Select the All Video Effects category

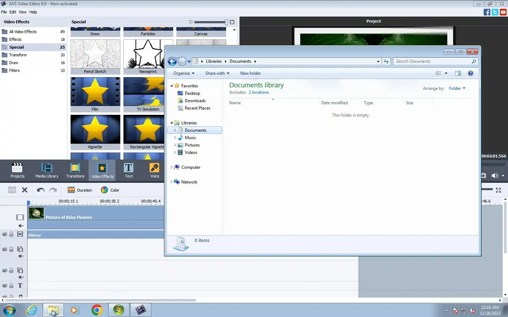pyautogui.click(x=33, y=32)
